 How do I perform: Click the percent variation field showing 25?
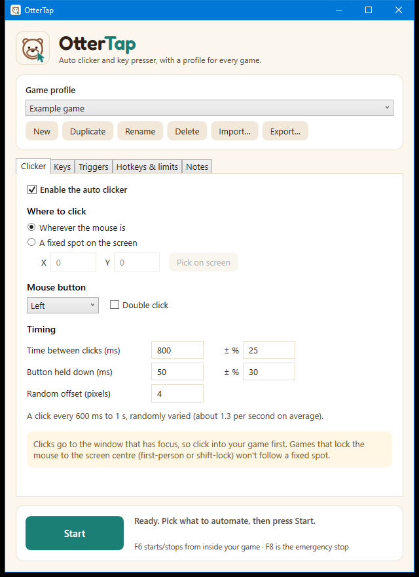coord(269,350)
